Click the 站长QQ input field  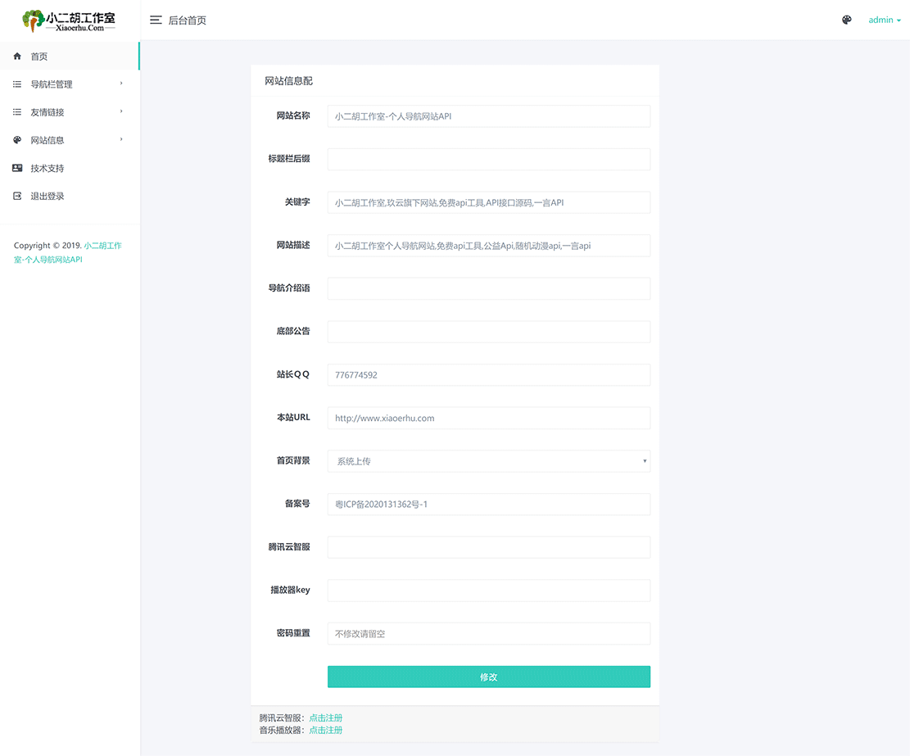(488, 375)
